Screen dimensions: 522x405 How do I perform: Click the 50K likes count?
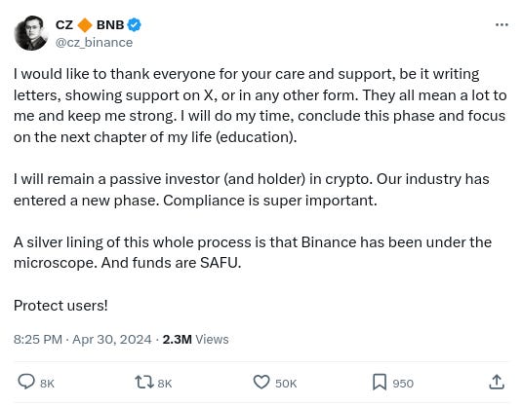click(286, 384)
